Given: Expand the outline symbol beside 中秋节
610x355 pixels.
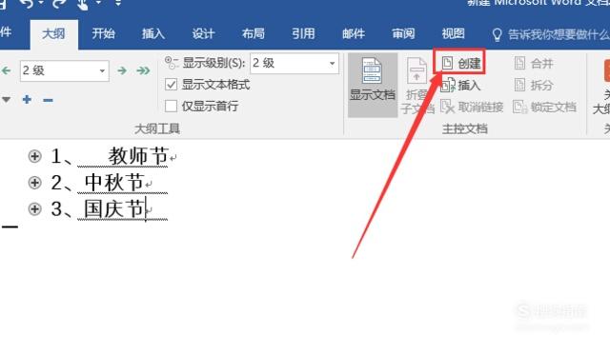Looking at the screenshot, I should tap(34, 182).
